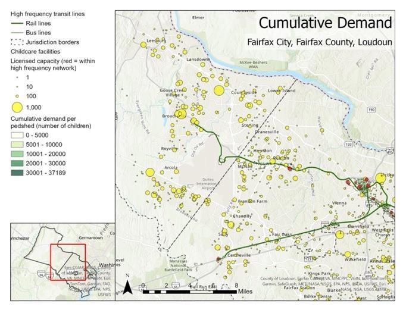406x313 pixels.
Task: Click the 0 - 5000 legend swatch
Action: 17,136
